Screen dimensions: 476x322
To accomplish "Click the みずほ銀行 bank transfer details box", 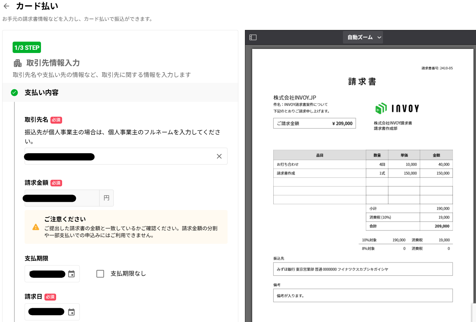I will [x=363, y=269].
